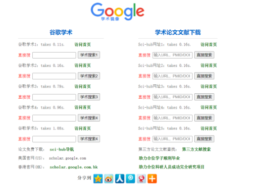The image size is (265, 185).
Task: Share to Weibo via eye icon
Action: click(109, 179)
